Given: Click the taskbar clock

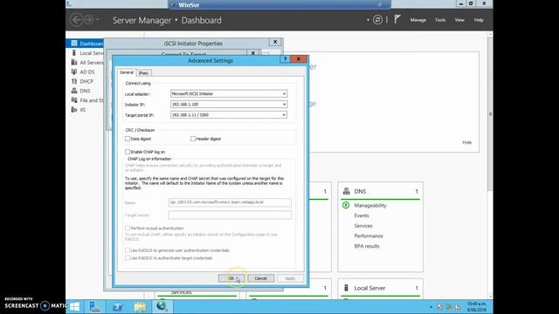Looking at the screenshot, I should (476, 307).
